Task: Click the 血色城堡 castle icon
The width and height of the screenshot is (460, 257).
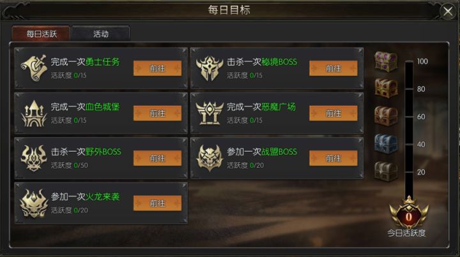Action: pyautogui.click(x=34, y=114)
